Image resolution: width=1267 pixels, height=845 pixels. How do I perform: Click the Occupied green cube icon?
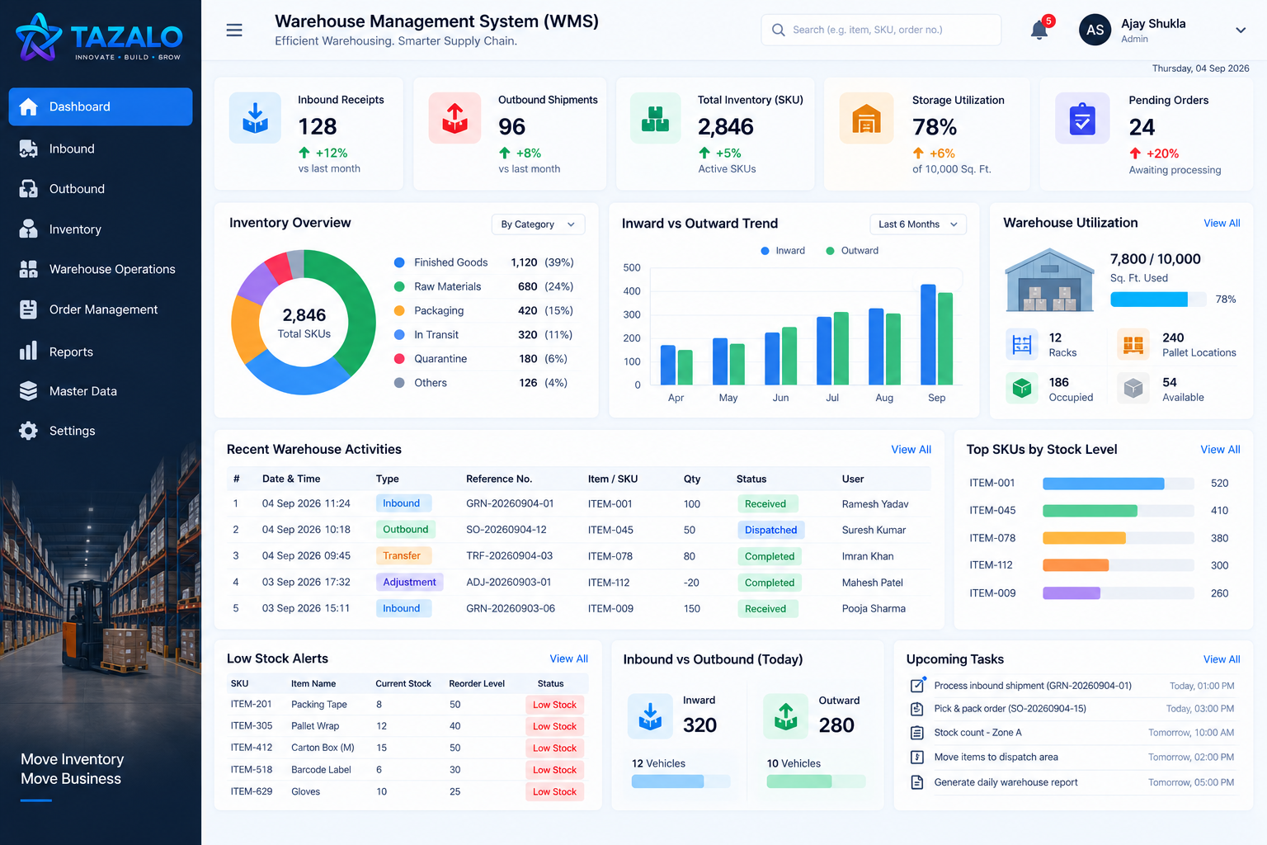pyautogui.click(x=1022, y=388)
